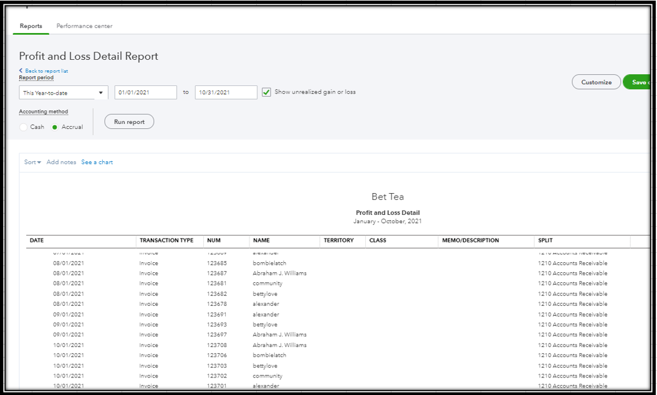Click the NAME column header

pos(261,240)
